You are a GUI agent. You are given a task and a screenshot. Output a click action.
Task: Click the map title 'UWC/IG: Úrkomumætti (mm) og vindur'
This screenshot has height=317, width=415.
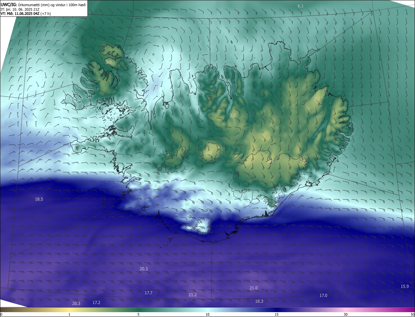[43, 5]
